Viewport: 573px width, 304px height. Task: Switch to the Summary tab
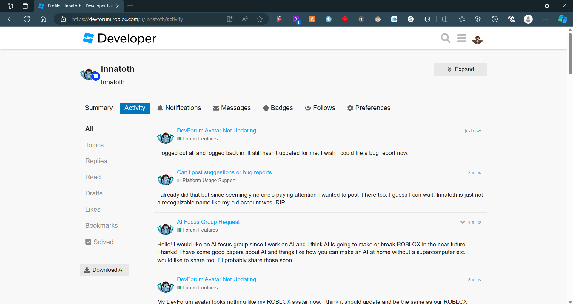98,108
